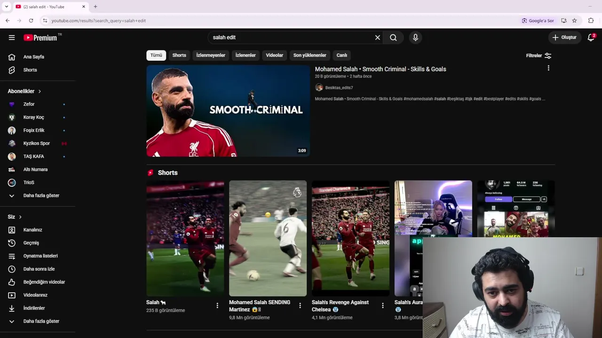602x338 pixels.
Task: Open options menu for 'Salah' goat short
Action: coord(217,306)
